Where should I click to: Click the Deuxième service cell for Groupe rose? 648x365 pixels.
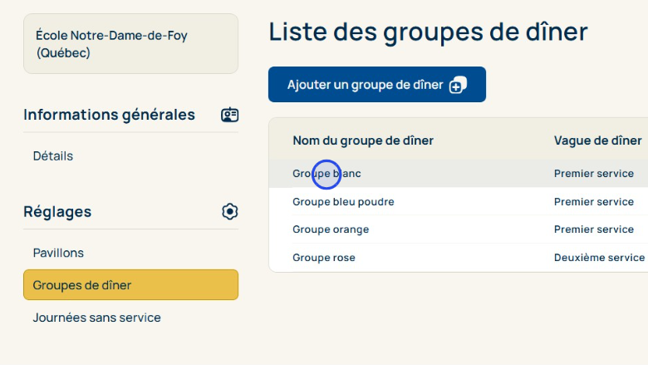point(599,258)
